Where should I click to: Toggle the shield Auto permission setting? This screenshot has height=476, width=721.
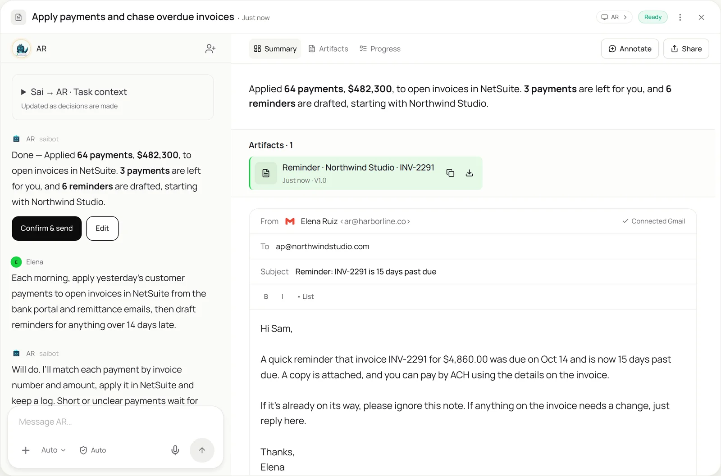pyautogui.click(x=93, y=450)
